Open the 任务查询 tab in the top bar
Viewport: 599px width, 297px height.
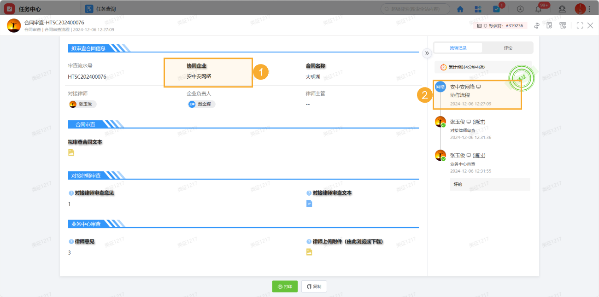(106, 8)
